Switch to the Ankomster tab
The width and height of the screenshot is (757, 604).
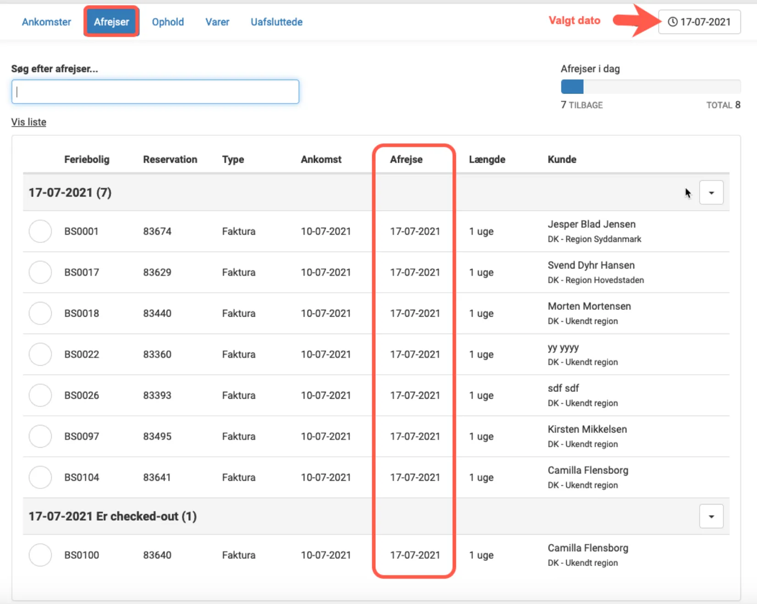coord(46,22)
